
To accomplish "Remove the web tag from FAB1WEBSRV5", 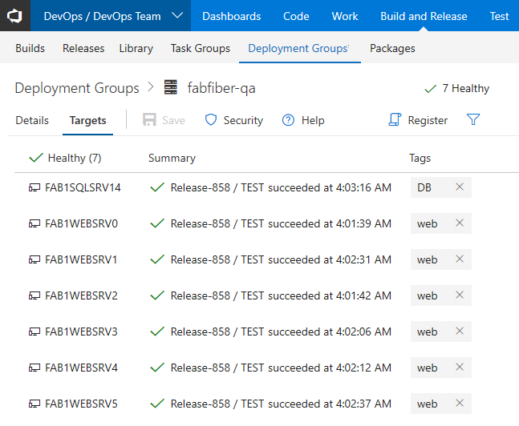I will tap(460, 403).
